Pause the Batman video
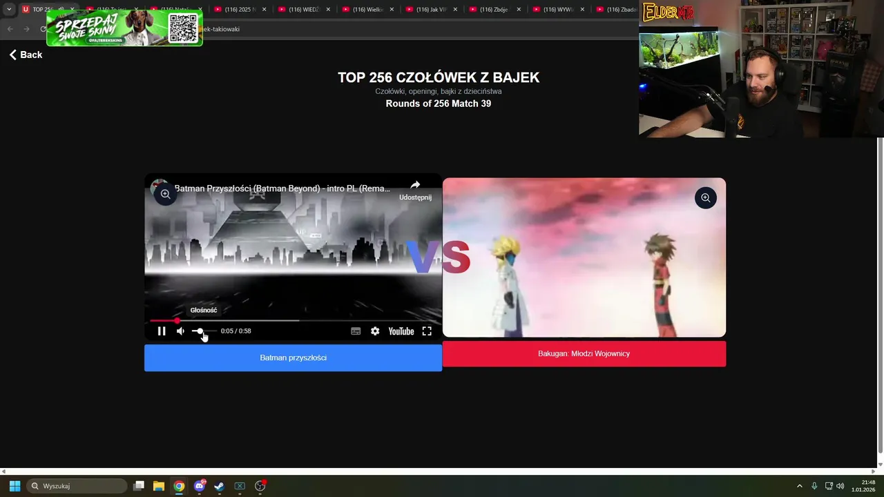Image resolution: width=884 pixels, height=497 pixels. click(x=162, y=331)
